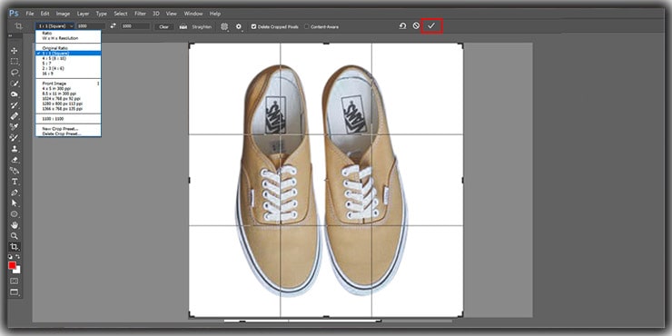Screen dimensions: 672x336
Task: Click the crop width input field
Action: (92, 26)
